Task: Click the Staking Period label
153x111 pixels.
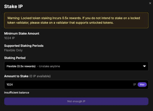Action: pos(15,58)
